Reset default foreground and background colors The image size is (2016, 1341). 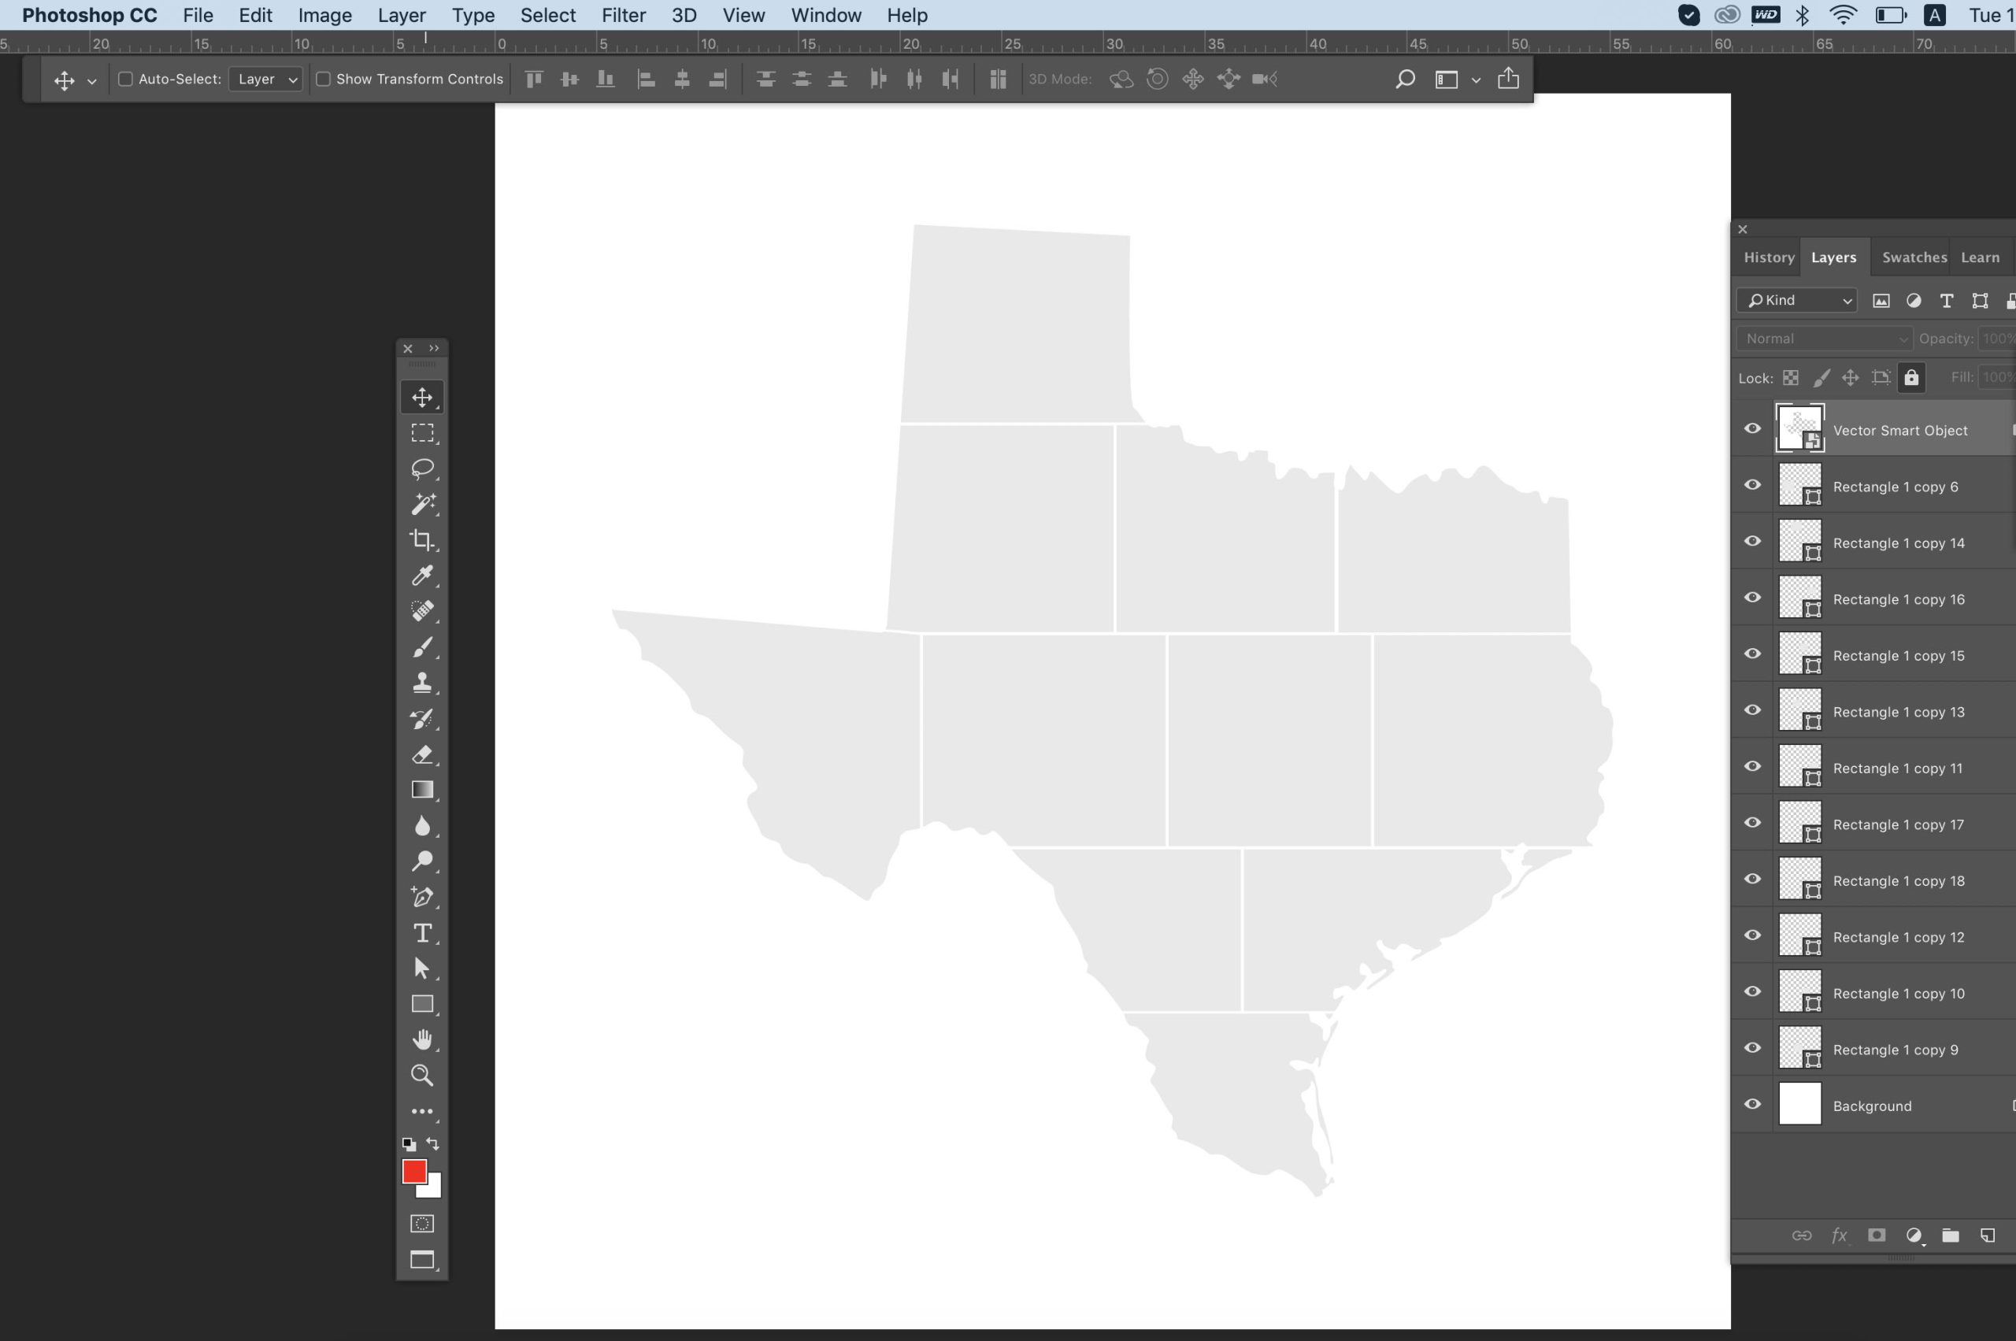pos(409,1143)
